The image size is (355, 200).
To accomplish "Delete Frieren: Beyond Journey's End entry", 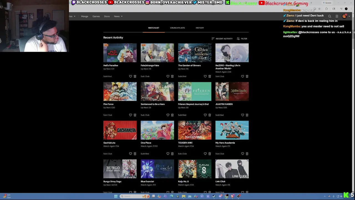I will [x=210, y=115].
